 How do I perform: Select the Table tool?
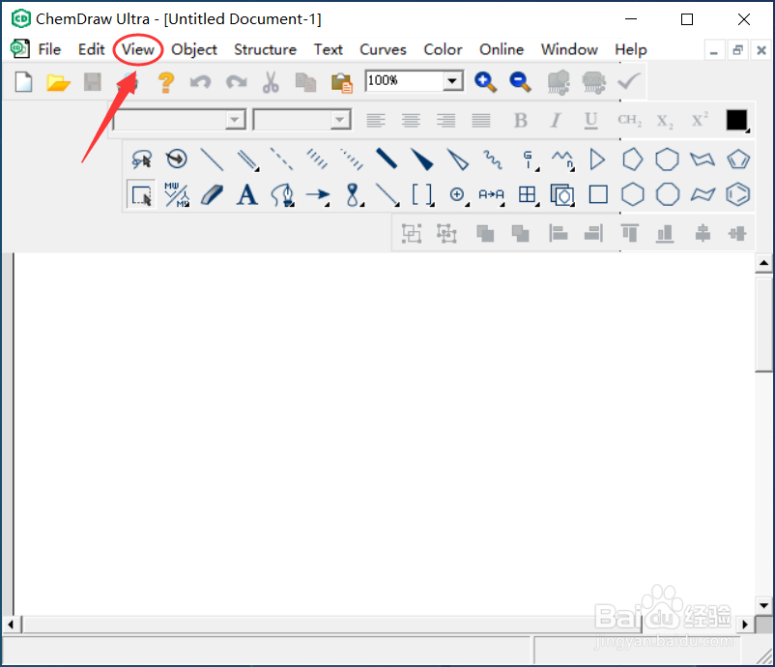coord(528,195)
